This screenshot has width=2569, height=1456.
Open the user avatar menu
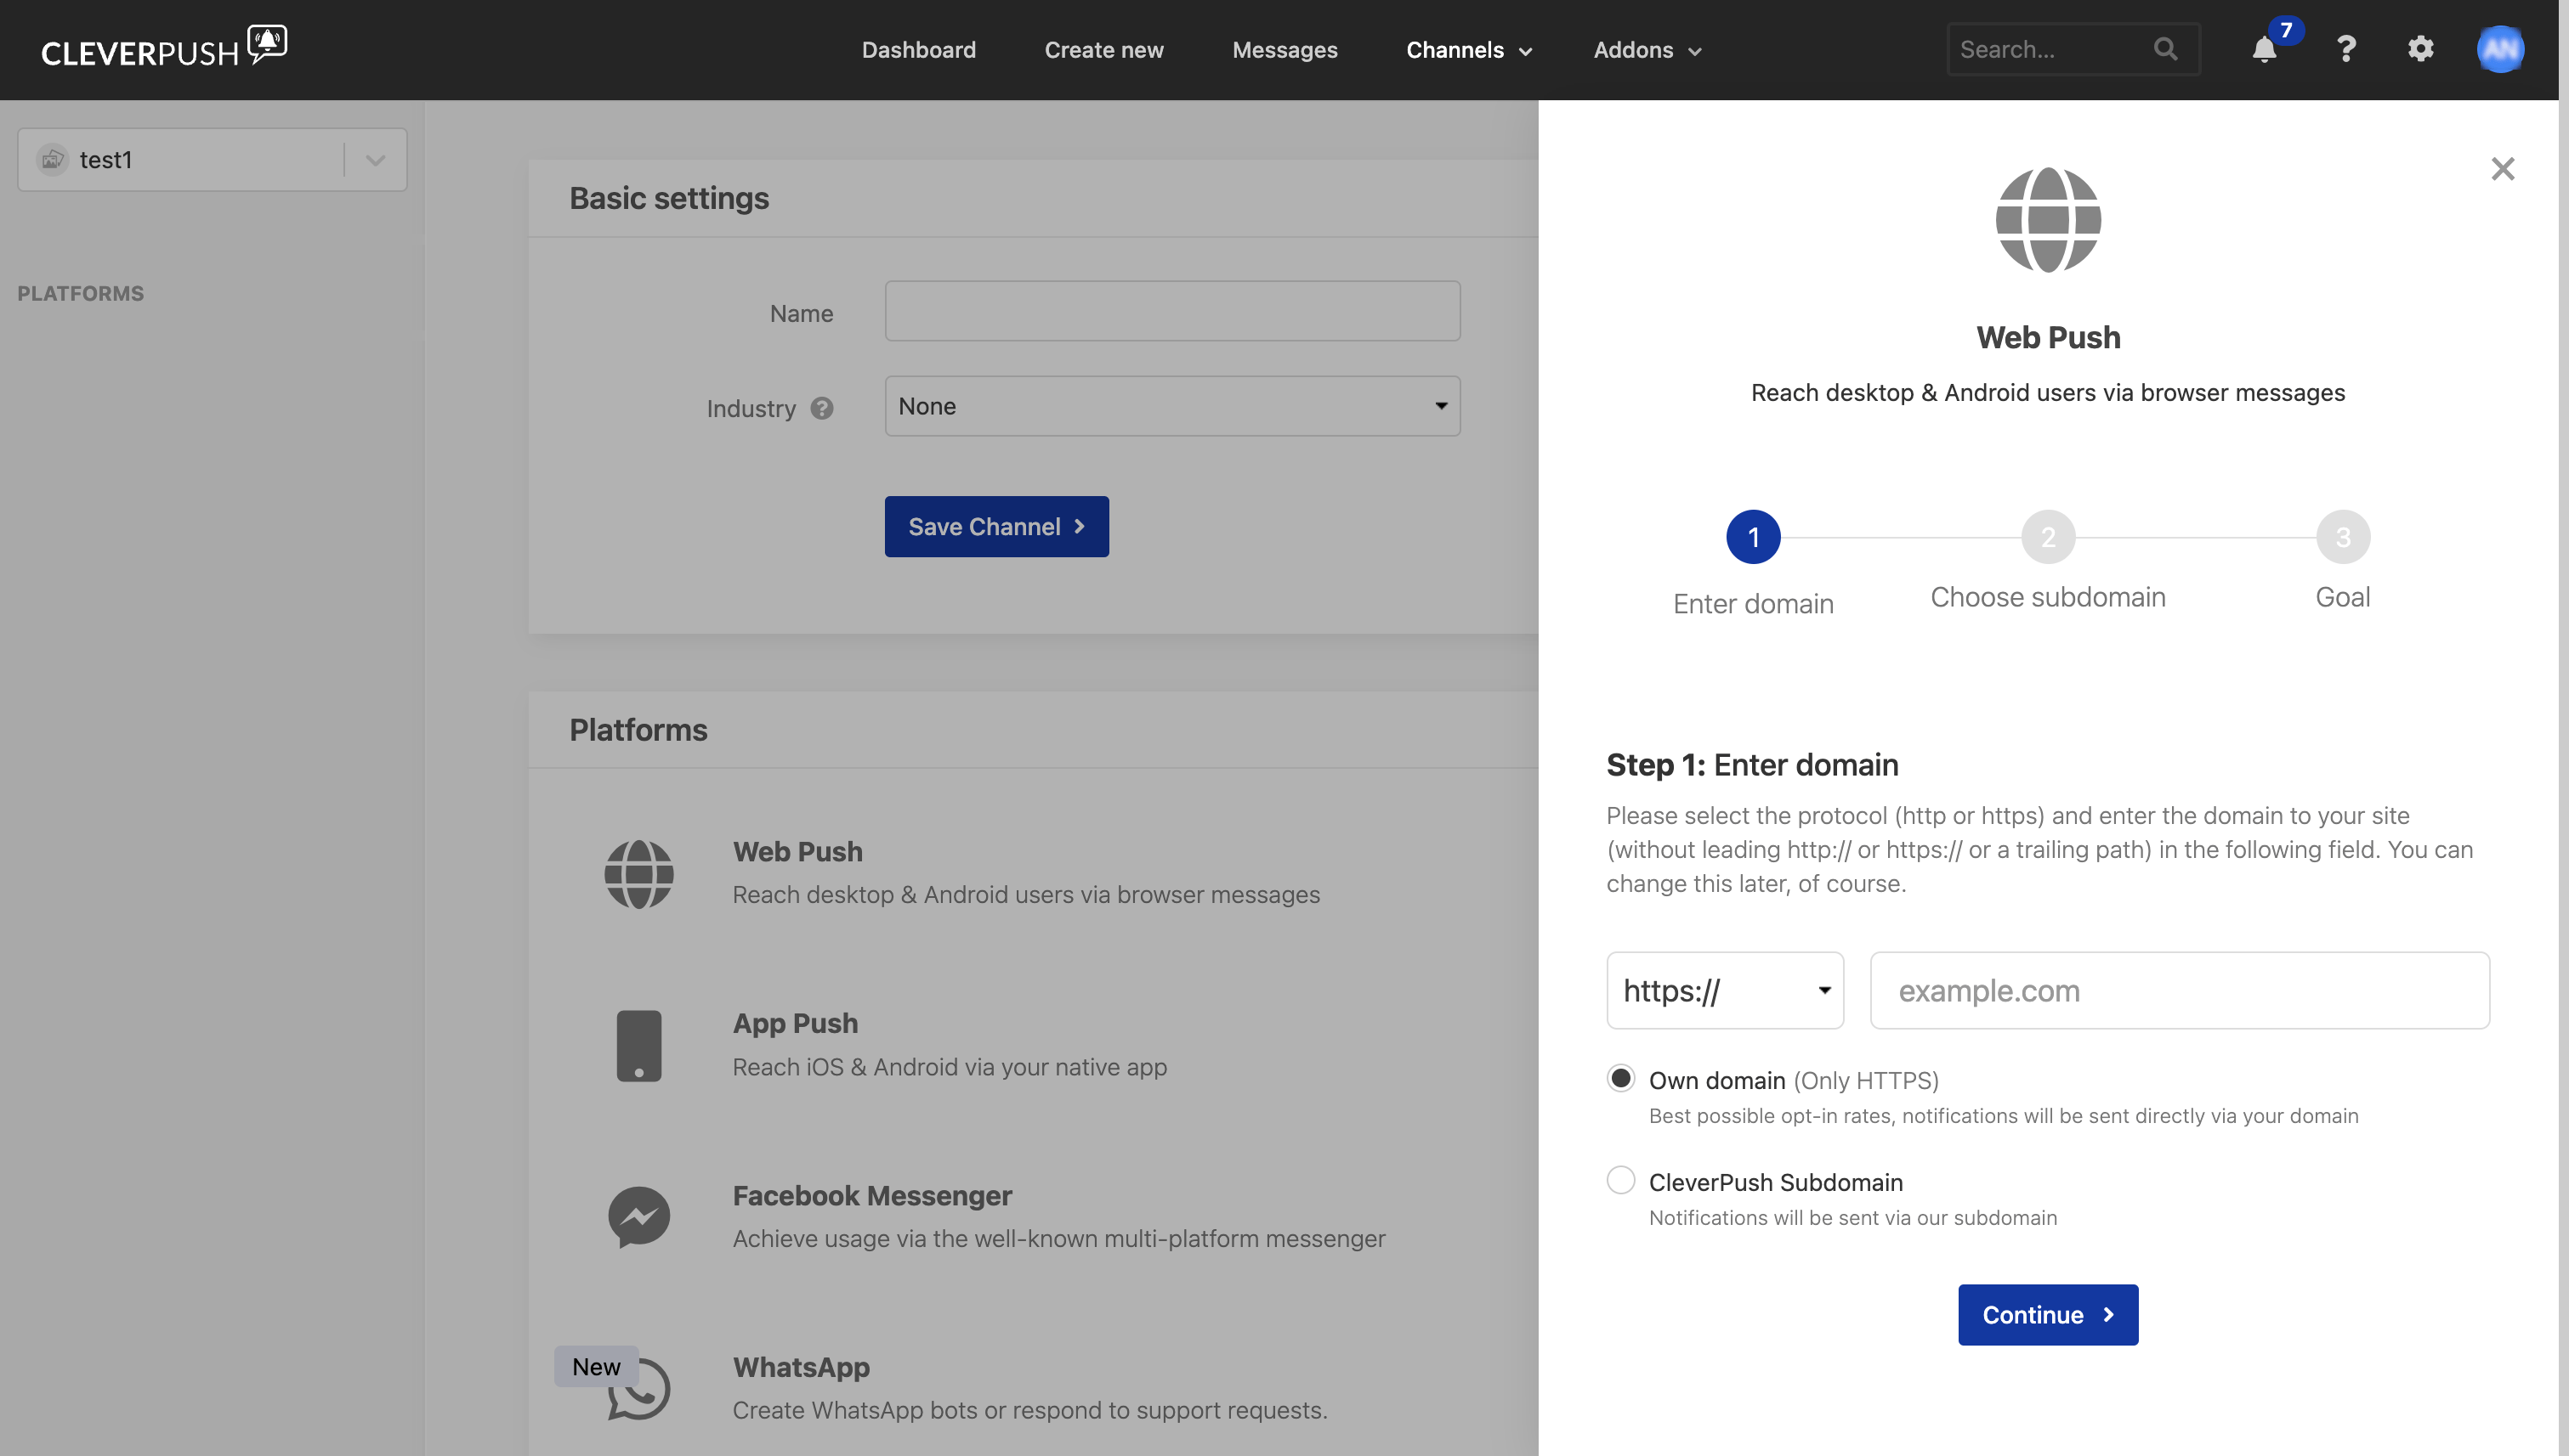click(x=2500, y=49)
